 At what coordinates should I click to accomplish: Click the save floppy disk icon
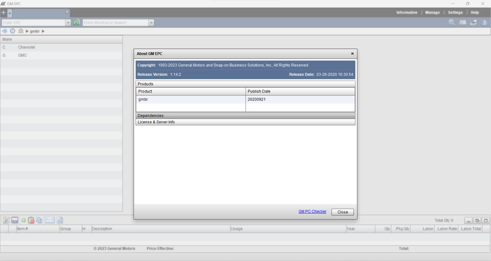15,220
